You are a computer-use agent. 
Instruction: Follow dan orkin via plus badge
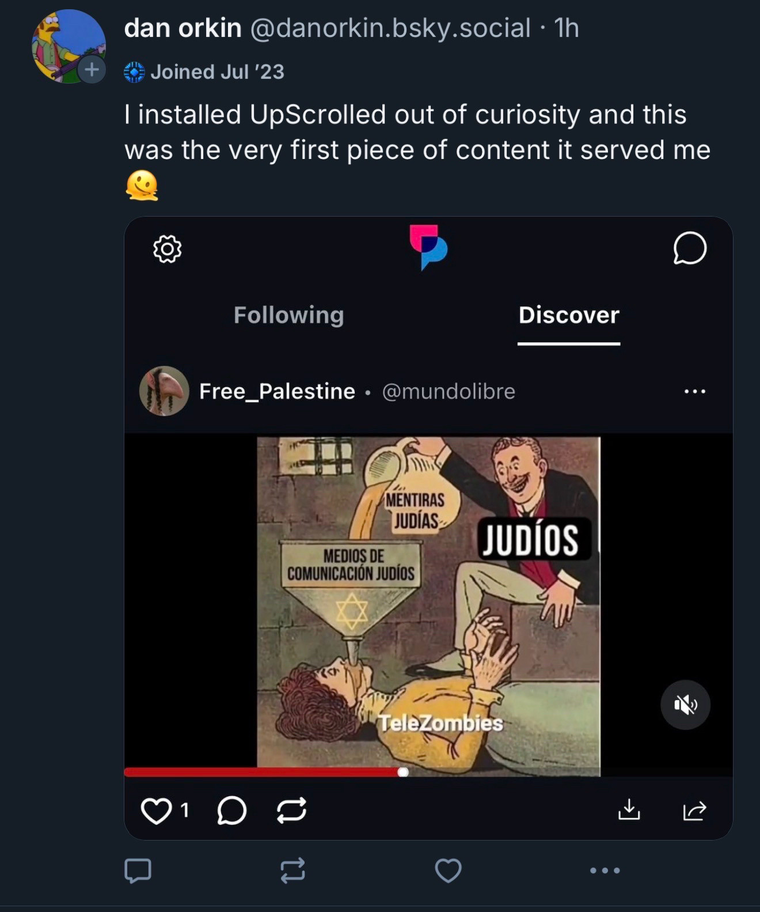click(92, 70)
